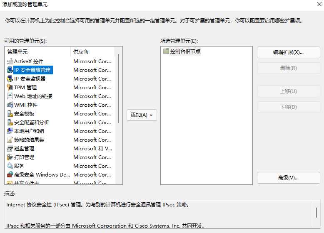324x233 pixels.
Task: Select 打印管理 snap-in
Action: tap(24, 157)
